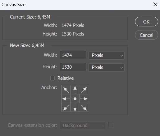Set anchor to top-center up arrow

point(75,90)
